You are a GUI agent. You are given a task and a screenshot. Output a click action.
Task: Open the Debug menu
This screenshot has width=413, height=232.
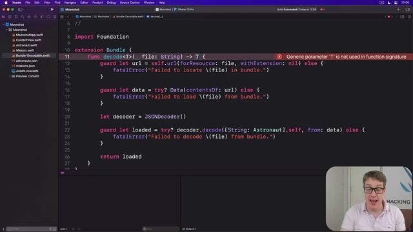(x=111, y=3)
